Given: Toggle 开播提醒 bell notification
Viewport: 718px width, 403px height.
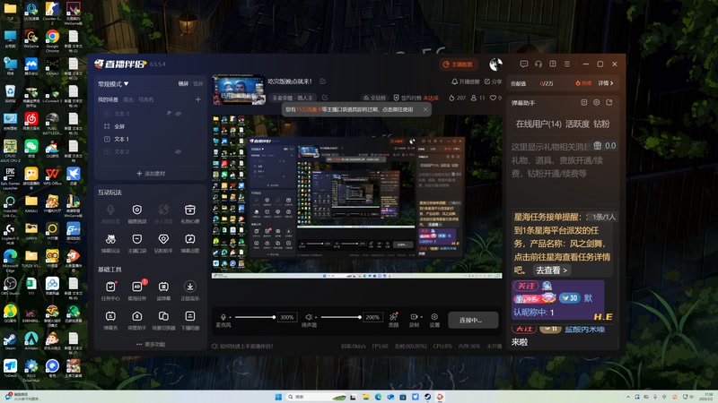Looking at the screenshot, I should click(465, 81).
